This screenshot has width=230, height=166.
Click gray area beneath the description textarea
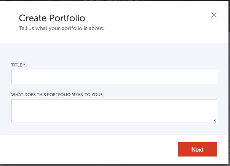click(x=114, y=128)
